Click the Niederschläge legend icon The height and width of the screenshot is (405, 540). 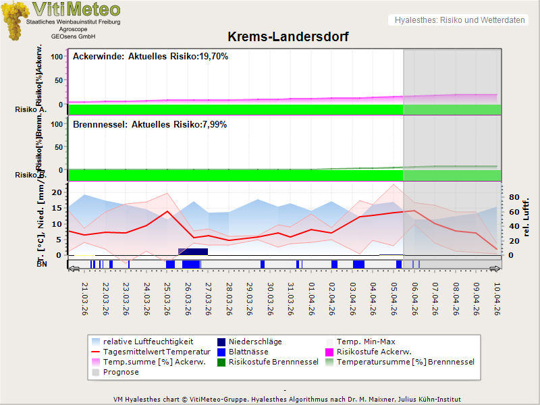tap(221, 342)
